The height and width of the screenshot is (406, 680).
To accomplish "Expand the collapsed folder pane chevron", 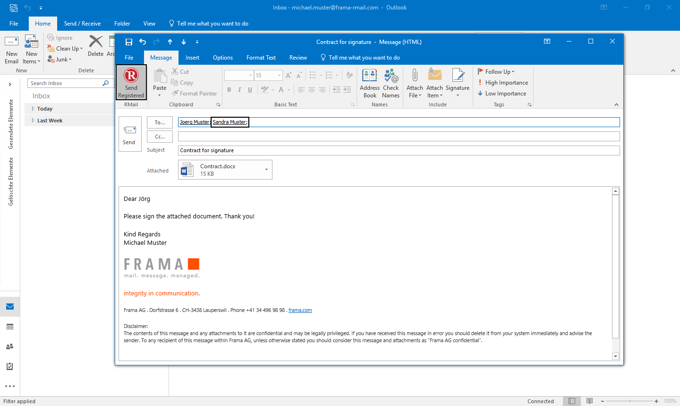I will point(10,84).
